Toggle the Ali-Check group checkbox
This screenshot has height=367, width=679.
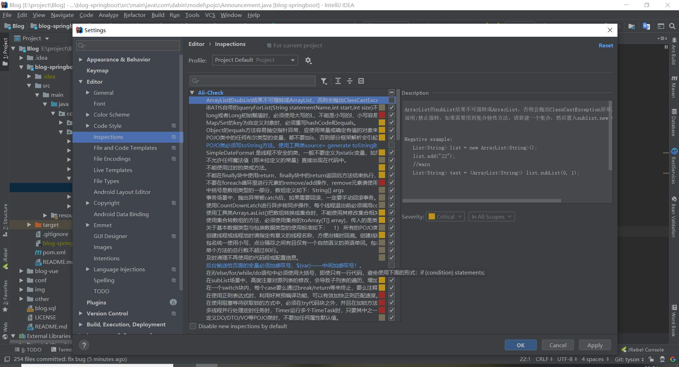391,93
